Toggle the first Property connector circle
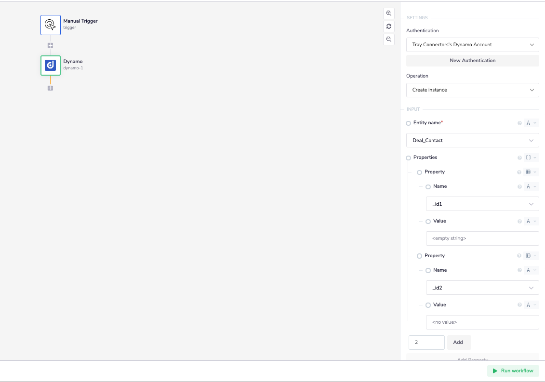 coord(419,172)
